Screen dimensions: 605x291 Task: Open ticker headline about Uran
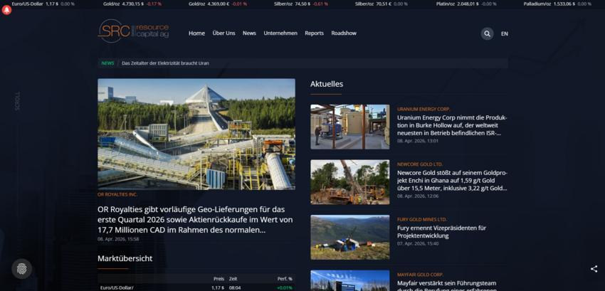point(165,63)
